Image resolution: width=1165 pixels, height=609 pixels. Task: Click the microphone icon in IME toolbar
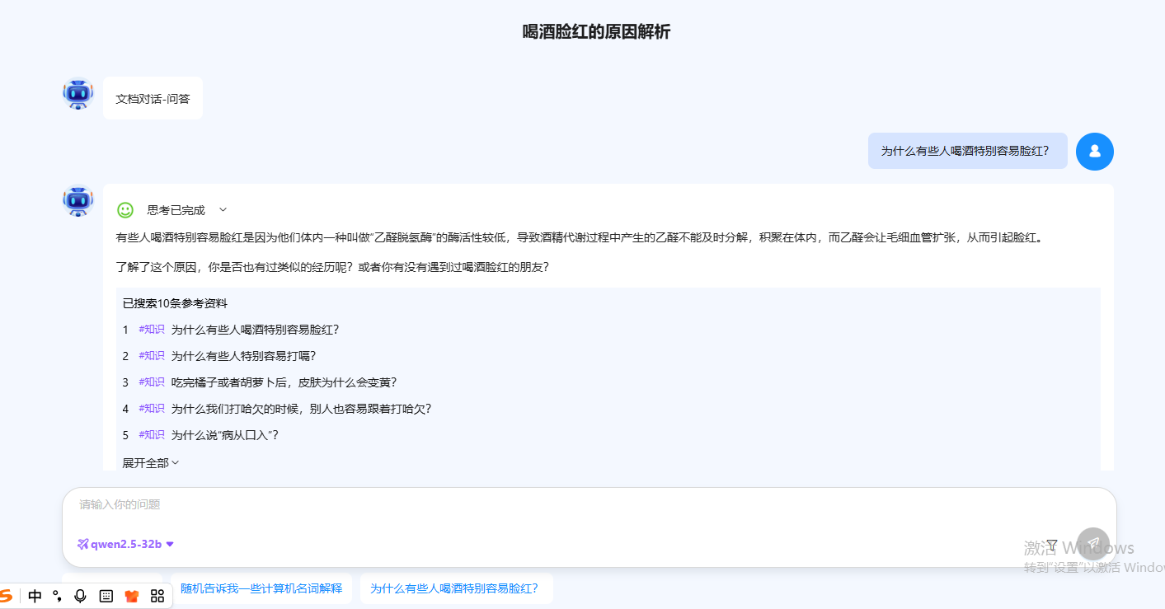(80, 596)
